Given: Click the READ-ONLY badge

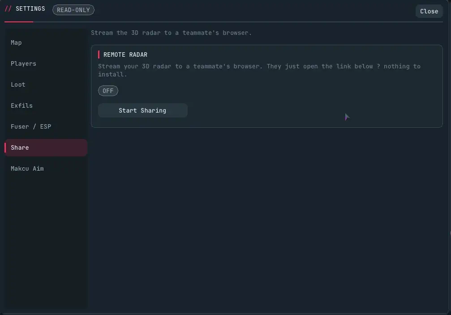Looking at the screenshot, I should pyautogui.click(x=73, y=10).
